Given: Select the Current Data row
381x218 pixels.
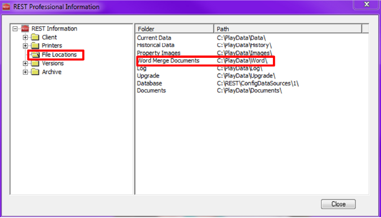Looking at the screenshot, I should click(252, 38).
